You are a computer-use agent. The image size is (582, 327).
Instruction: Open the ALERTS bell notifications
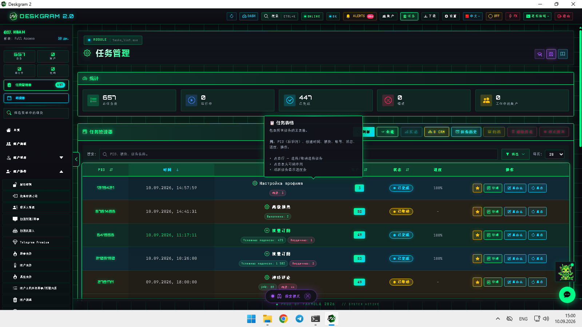point(360,16)
